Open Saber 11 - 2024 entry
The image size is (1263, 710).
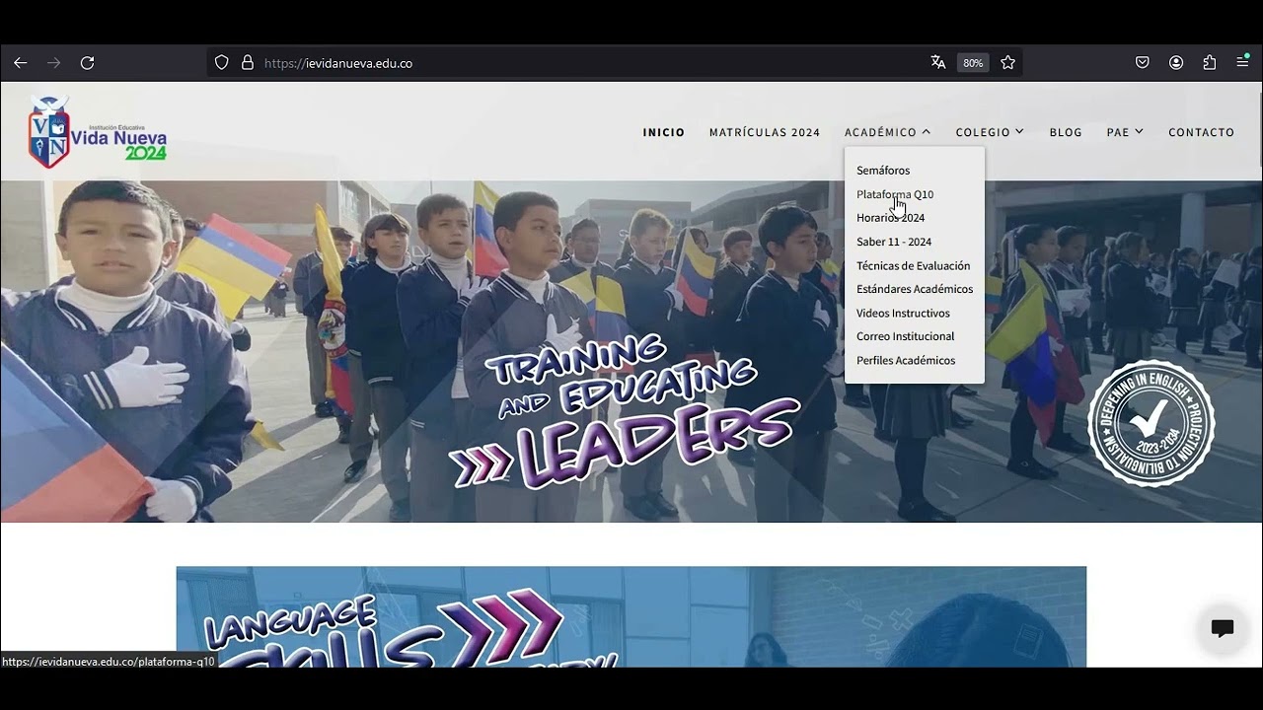894,242
